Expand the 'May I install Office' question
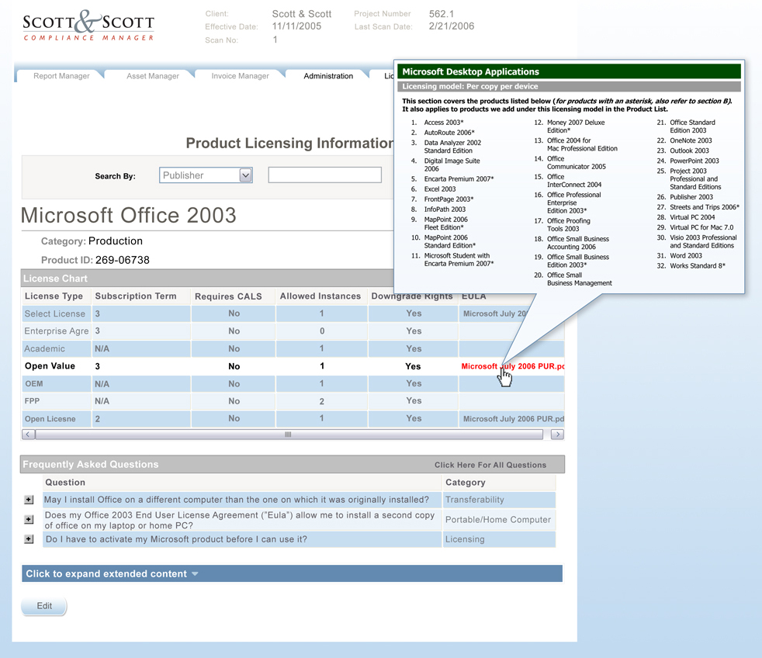The height and width of the screenshot is (658, 762). pos(29,500)
